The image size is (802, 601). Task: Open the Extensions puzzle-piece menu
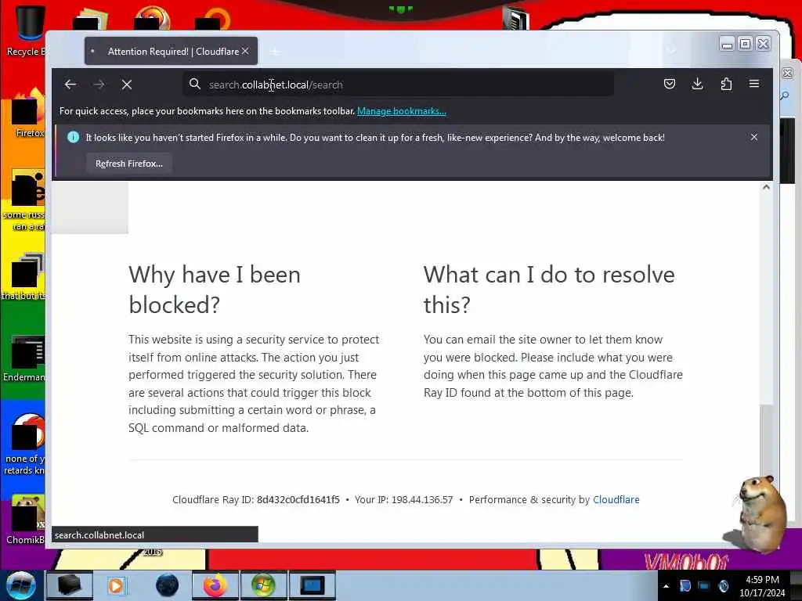[726, 84]
